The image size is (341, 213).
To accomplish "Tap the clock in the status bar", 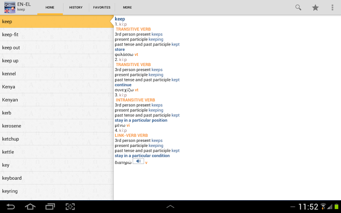I will pos(308,207).
